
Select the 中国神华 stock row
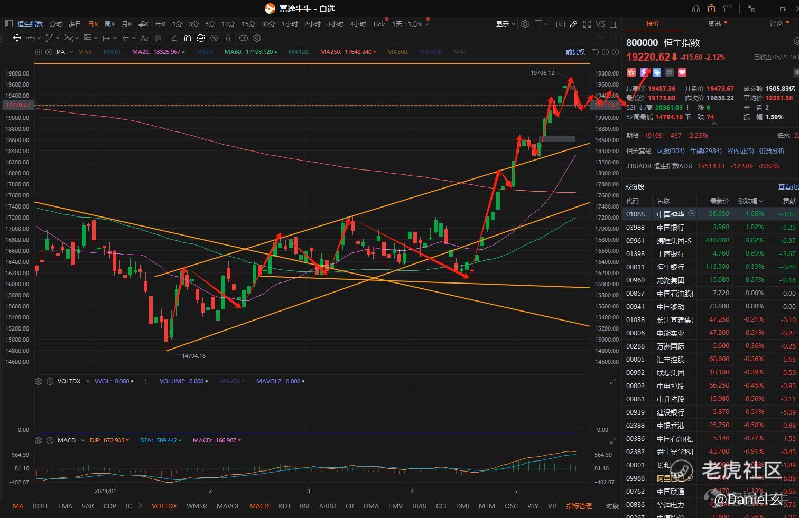tap(710, 214)
